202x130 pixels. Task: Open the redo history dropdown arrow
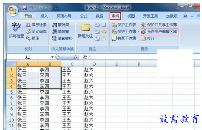click(46, 8)
